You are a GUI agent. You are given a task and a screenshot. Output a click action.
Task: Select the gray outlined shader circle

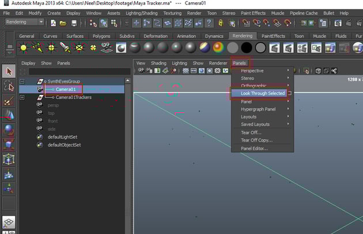pyautogui.click(x=260, y=48)
